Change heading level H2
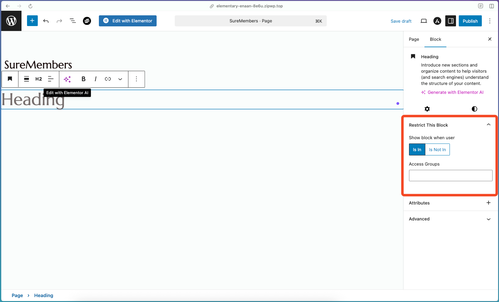The width and height of the screenshot is (499, 302). point(39,79)
